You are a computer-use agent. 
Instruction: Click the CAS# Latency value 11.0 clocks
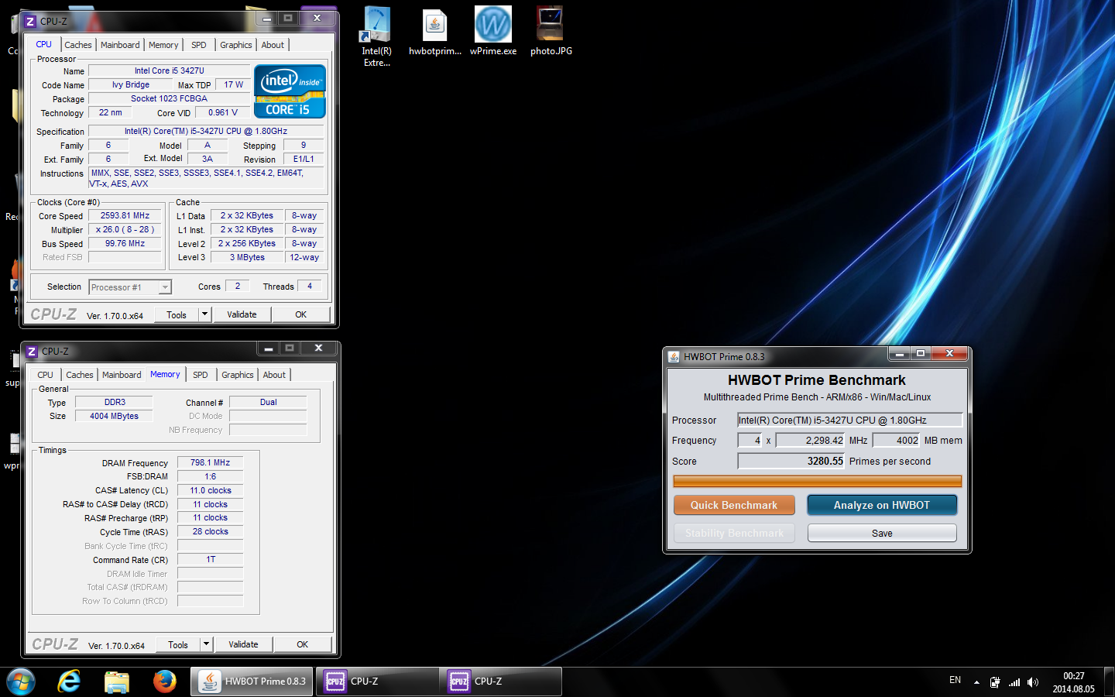coord(210,490)
